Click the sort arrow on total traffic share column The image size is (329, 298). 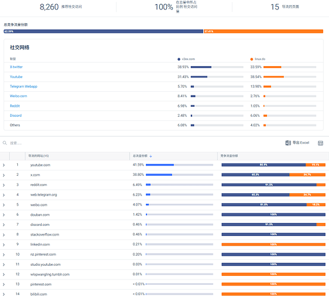151,156
